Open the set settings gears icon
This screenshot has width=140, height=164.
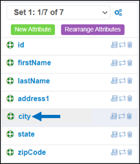(x=118, y=12)
